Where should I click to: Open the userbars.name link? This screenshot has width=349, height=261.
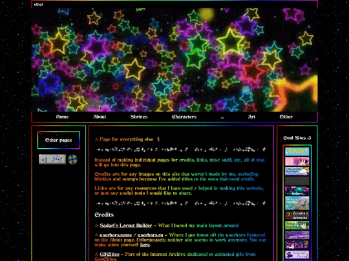(116, 235)
